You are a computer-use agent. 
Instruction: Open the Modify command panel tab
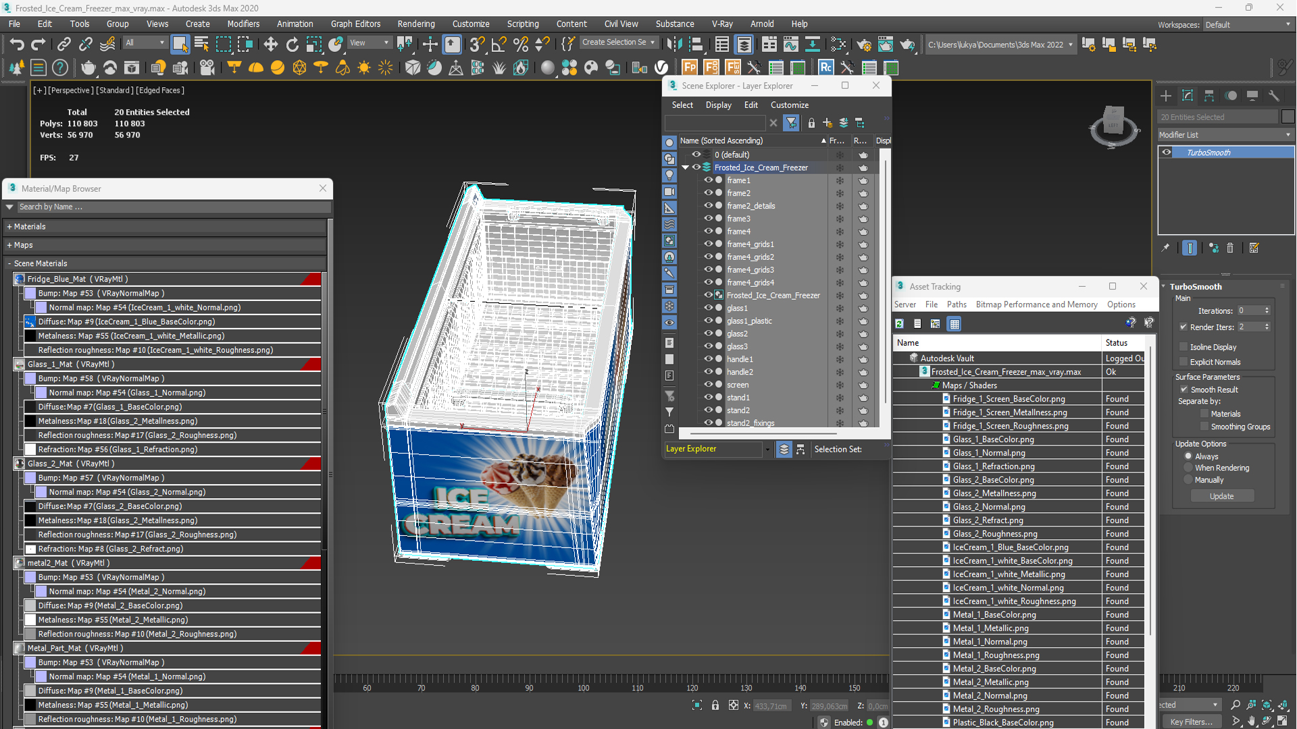click(1188, 96)
